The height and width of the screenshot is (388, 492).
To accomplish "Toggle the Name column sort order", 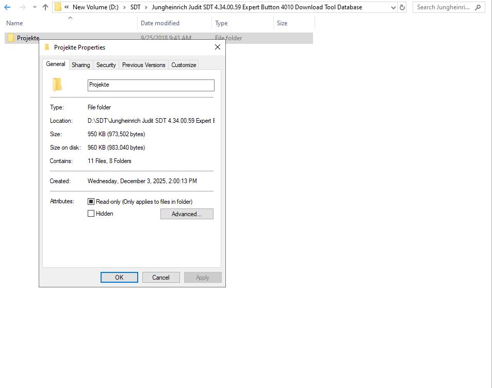I will click(x=14, y=23).
